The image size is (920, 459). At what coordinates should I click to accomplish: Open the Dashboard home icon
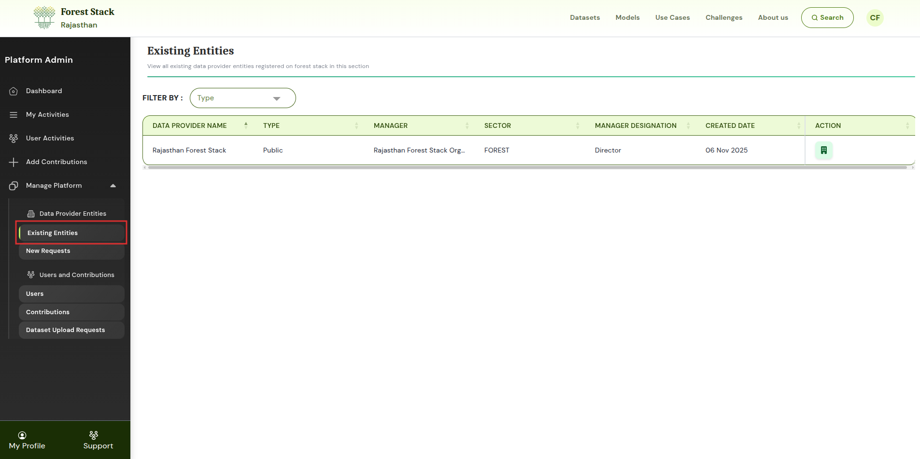[14, 91]
